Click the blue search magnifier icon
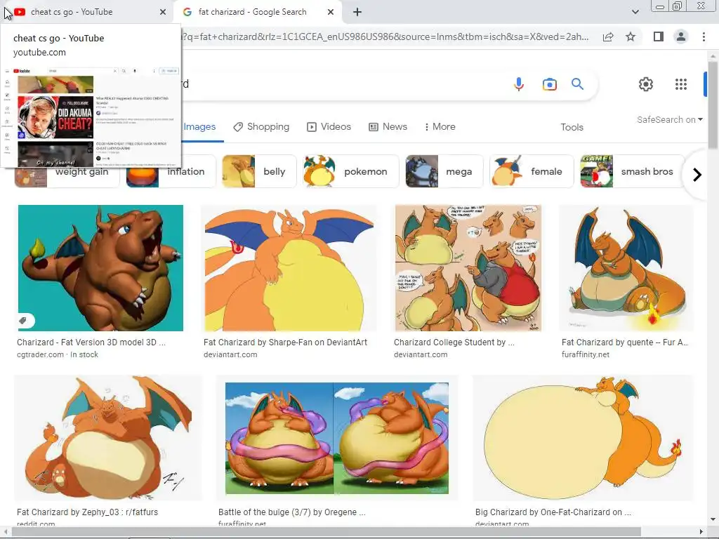The image size is (719, 539). 577,84
